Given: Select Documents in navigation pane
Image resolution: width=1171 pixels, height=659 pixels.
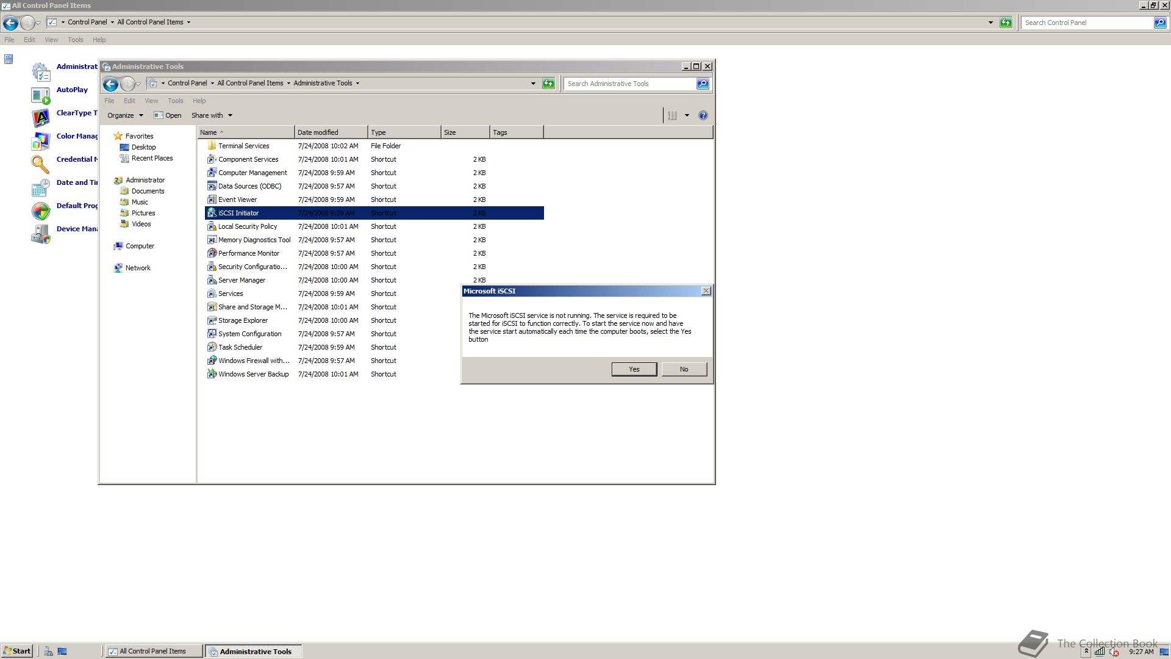Looking at the screenshot, I should pos(142,191).
